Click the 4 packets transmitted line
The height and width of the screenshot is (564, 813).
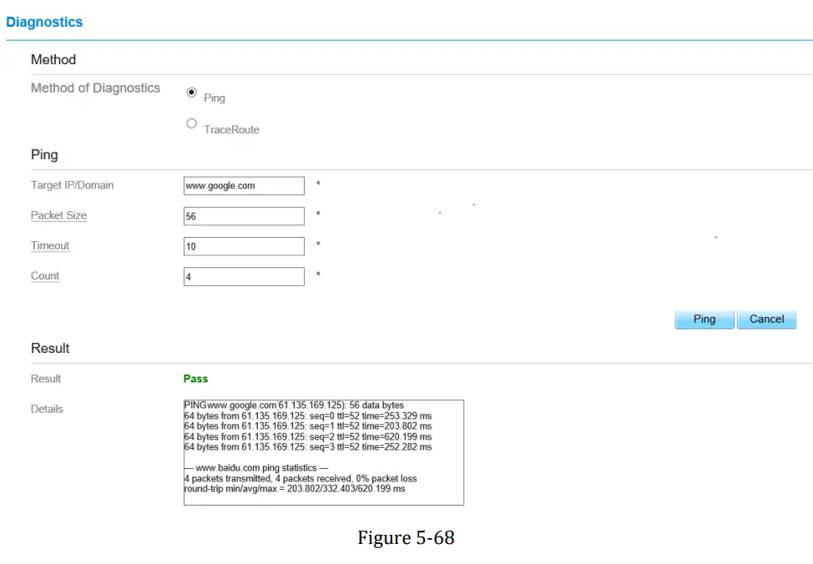click(x=300, y=478)
